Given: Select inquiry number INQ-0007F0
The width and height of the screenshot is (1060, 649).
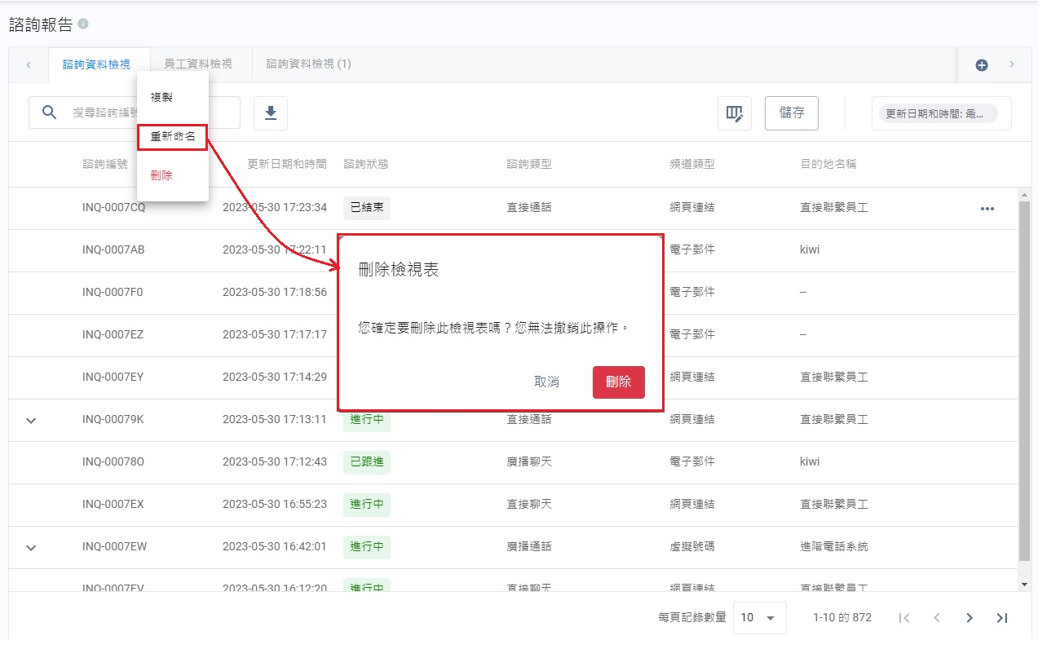Looking at the screenshot, I should pyautogui.click(x=113, y=292).
